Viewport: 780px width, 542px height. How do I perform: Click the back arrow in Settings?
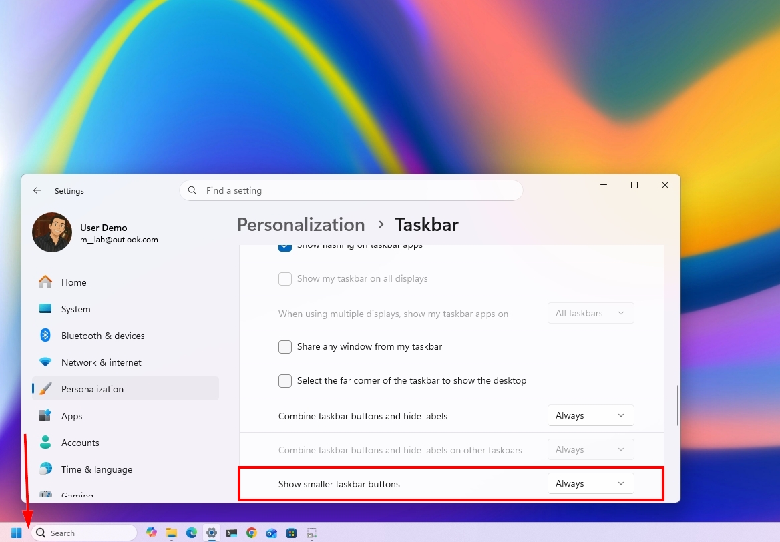37,190
